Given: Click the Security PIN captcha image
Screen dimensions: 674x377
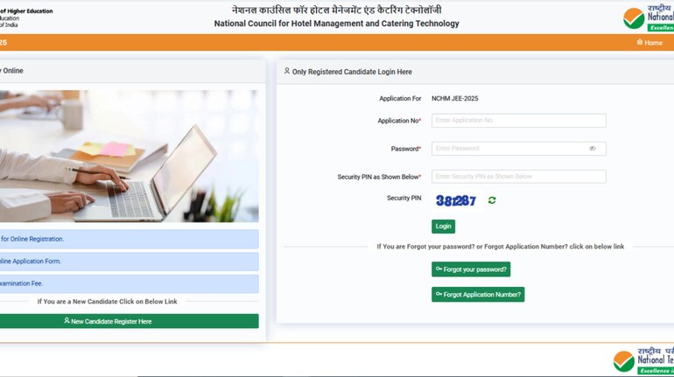Looking at the screenshot, I should (456, 200).
